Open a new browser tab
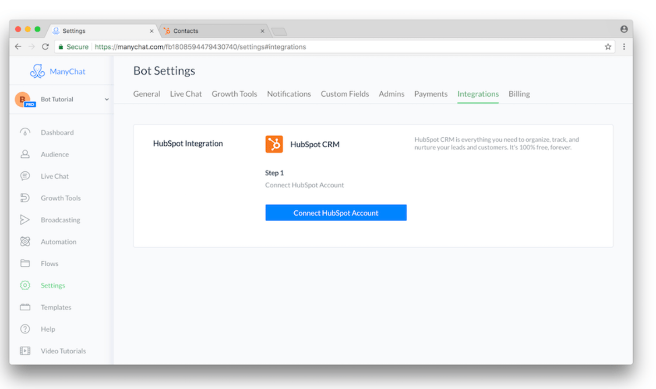 (279, 31)
